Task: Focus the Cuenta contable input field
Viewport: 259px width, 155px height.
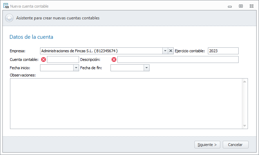Action: point(63,60)
